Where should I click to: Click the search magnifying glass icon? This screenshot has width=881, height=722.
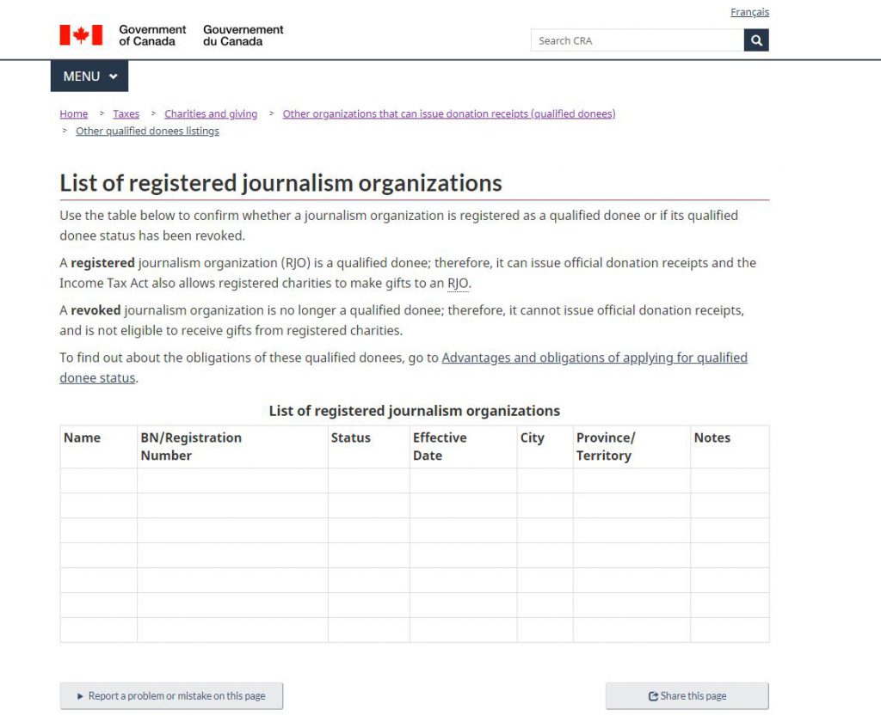click(x=755, y=40)
